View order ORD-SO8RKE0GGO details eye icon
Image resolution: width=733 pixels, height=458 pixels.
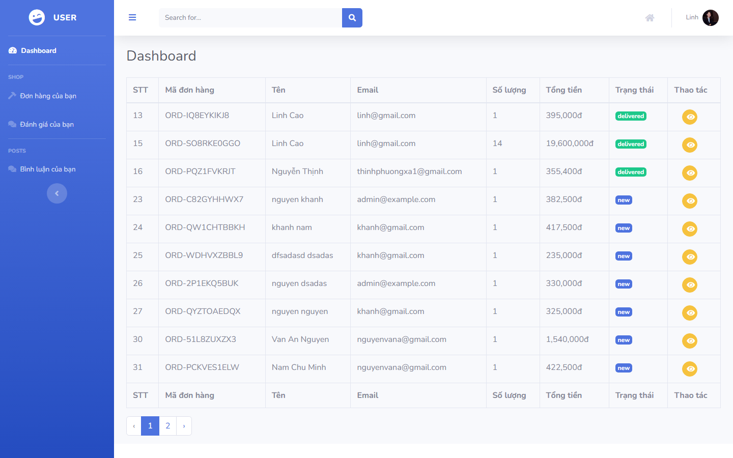click(690, 145)
